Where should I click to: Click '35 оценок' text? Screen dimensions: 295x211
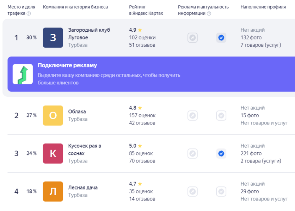pos(141,191)
